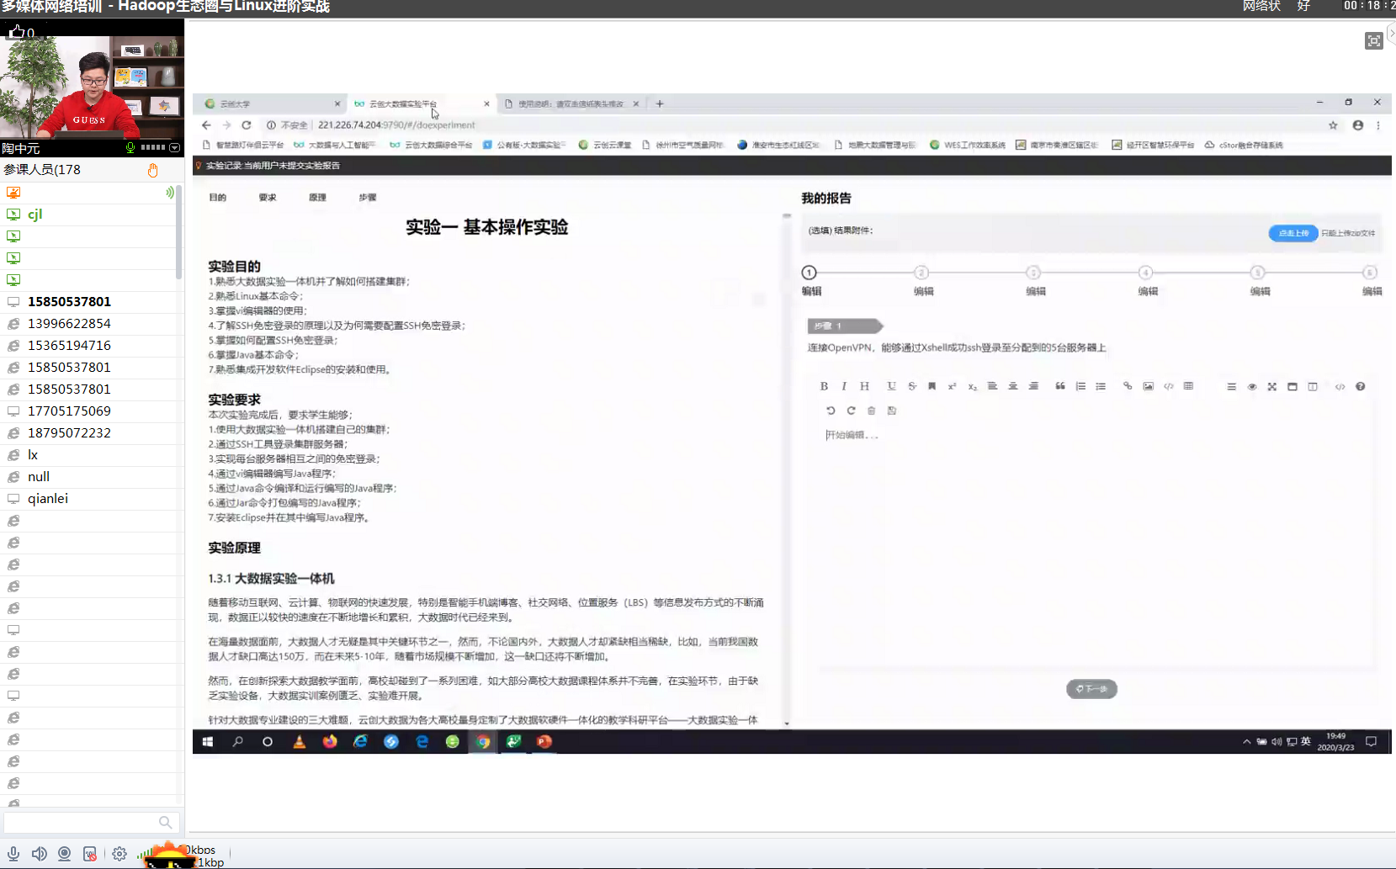Open dropdown arrow beside presenter 陶中元
Viewport: 1396px width, 869px height.
click(175, 148)
